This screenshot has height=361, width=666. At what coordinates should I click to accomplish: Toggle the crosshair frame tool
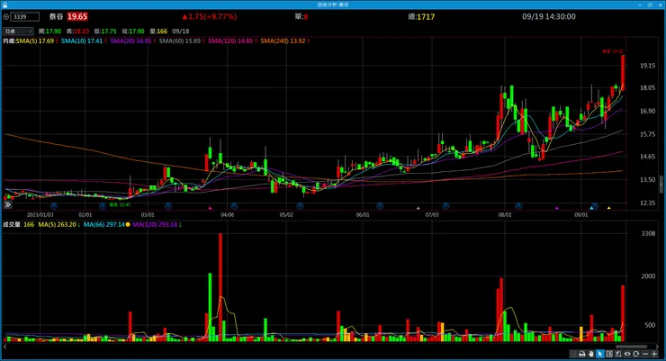pos(609,354)
